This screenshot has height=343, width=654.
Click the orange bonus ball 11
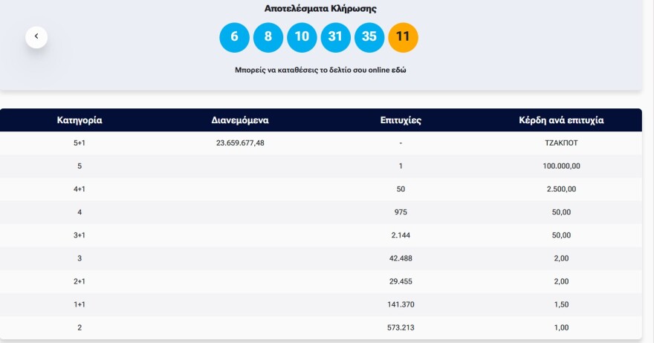(403, 37)
